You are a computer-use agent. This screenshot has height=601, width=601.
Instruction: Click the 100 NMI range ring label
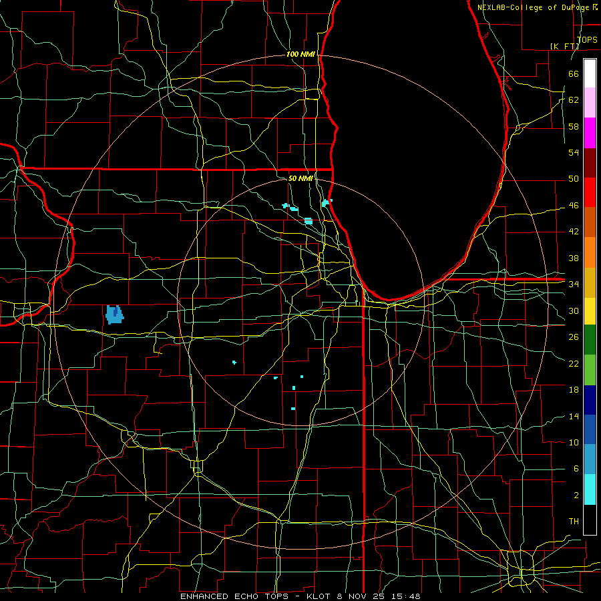tap(300, 54)
